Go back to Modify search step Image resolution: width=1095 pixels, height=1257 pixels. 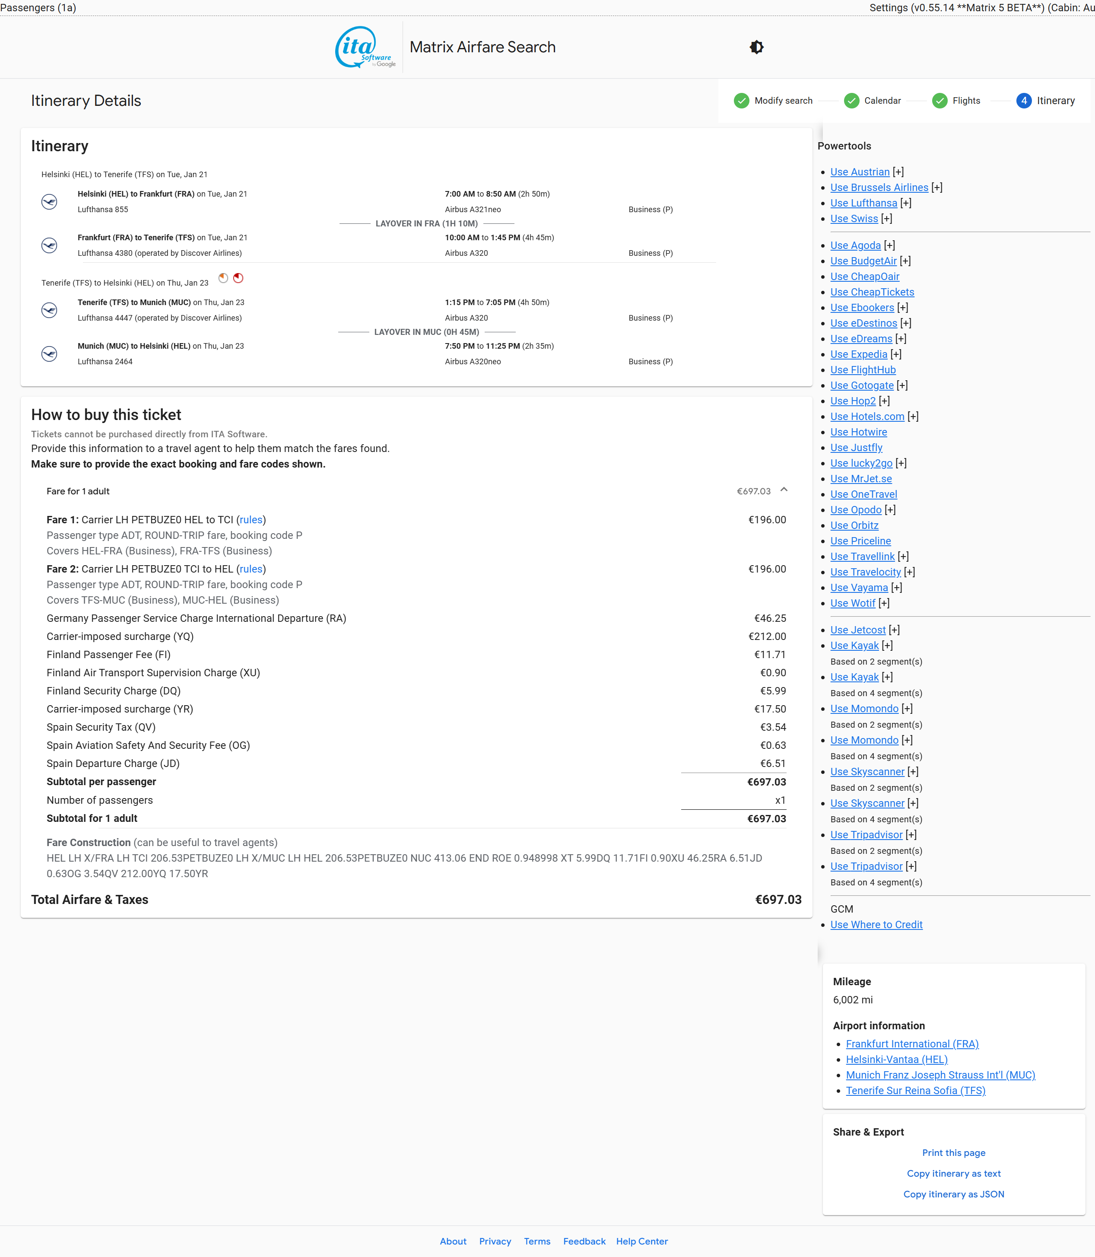tap(783, 101)
